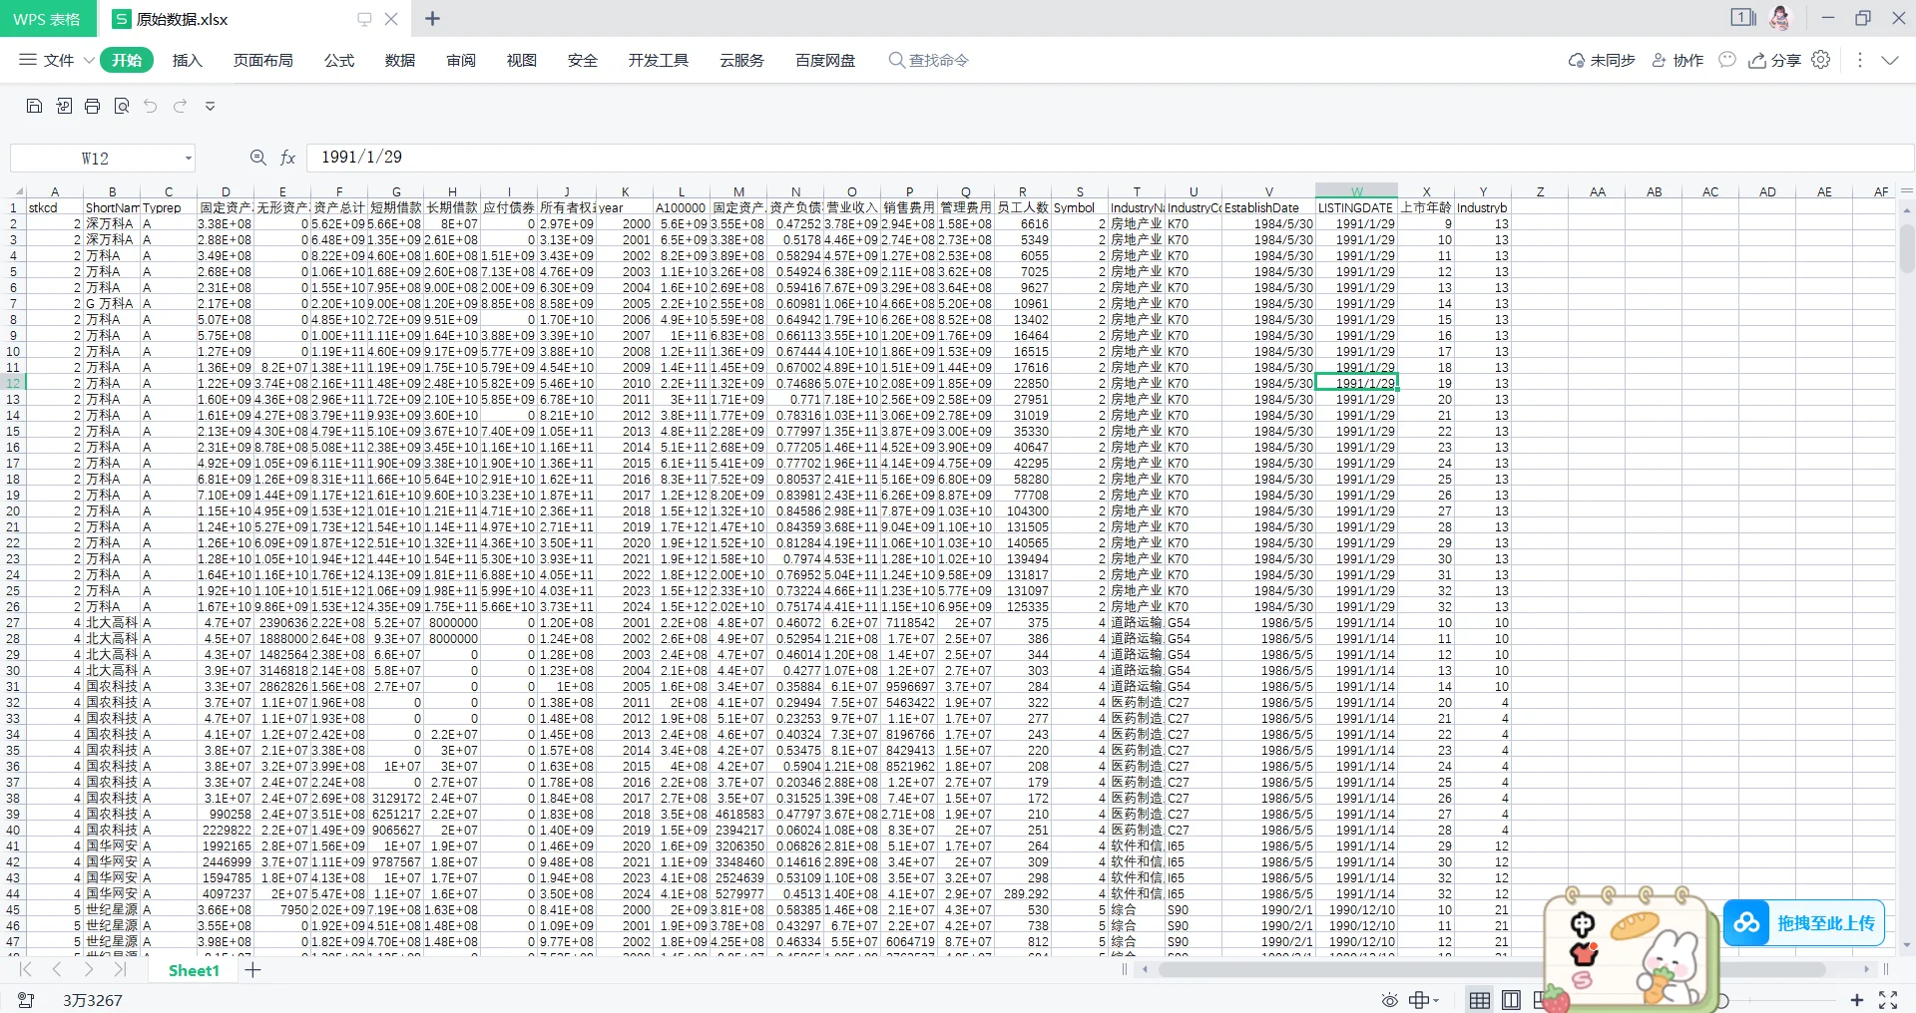
Task: Click the zoom magnifier beside the formula bar
Action: tap(257, 158)
